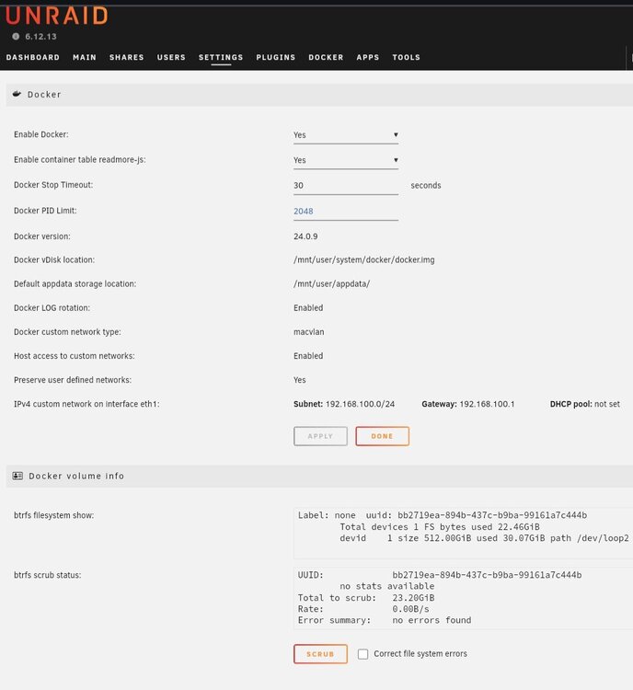Click the Unraid logo
633x690 pixels.
(x=57, y=16)
